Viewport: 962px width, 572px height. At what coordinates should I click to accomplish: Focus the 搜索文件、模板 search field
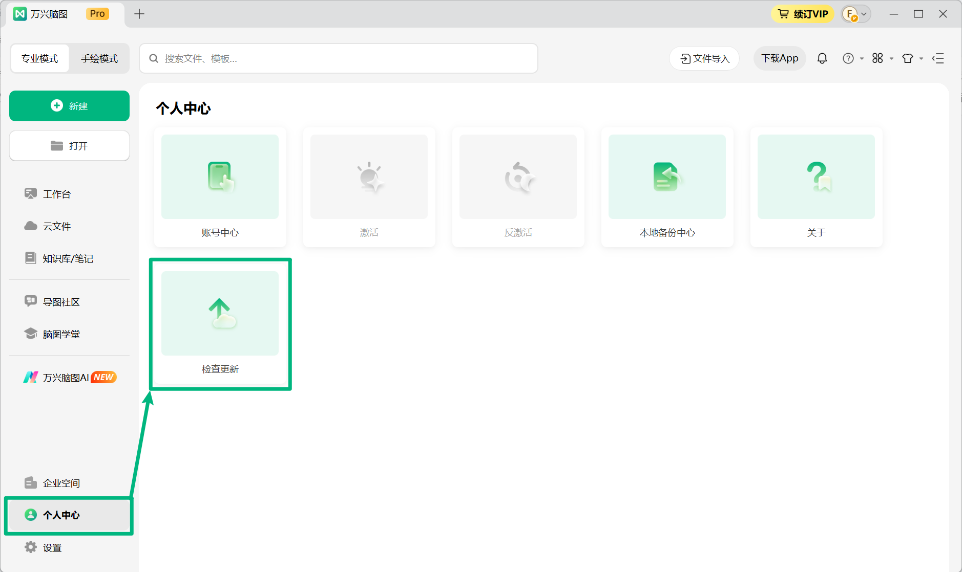339,58
